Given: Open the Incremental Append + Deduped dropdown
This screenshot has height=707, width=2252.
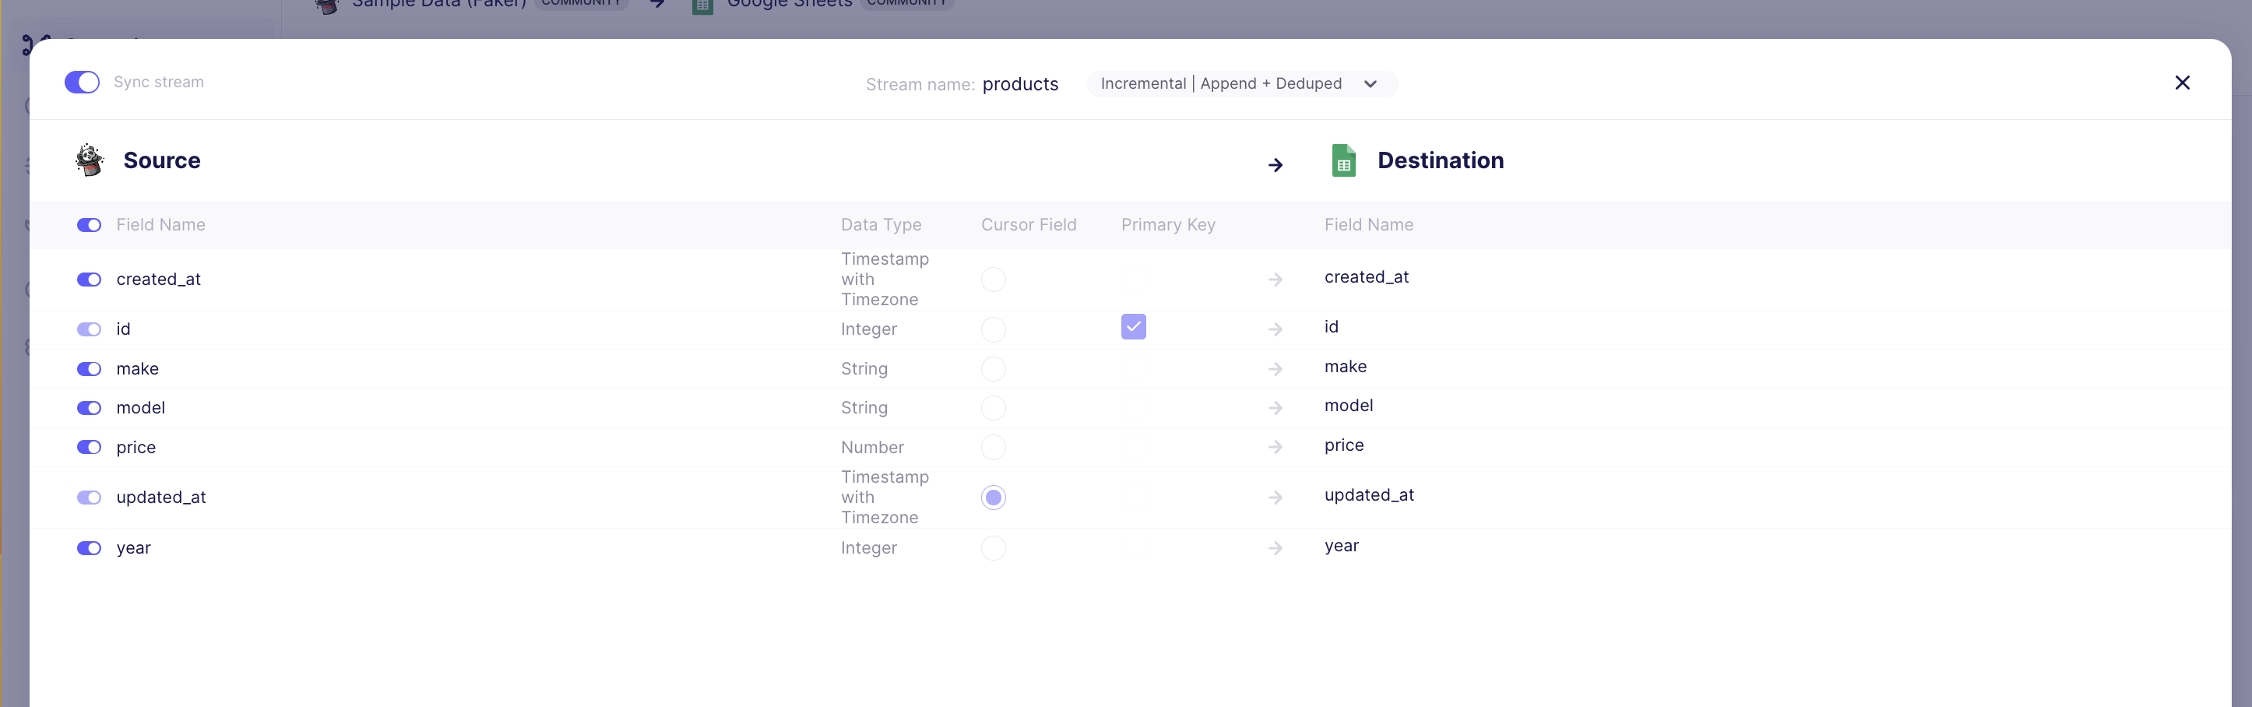Looking at the screenshot, I should pos(1220,84).
